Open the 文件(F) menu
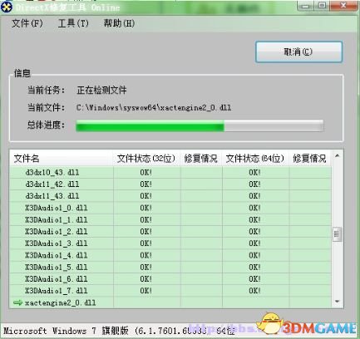The image size is (360, 339). [x=27, y=23]
